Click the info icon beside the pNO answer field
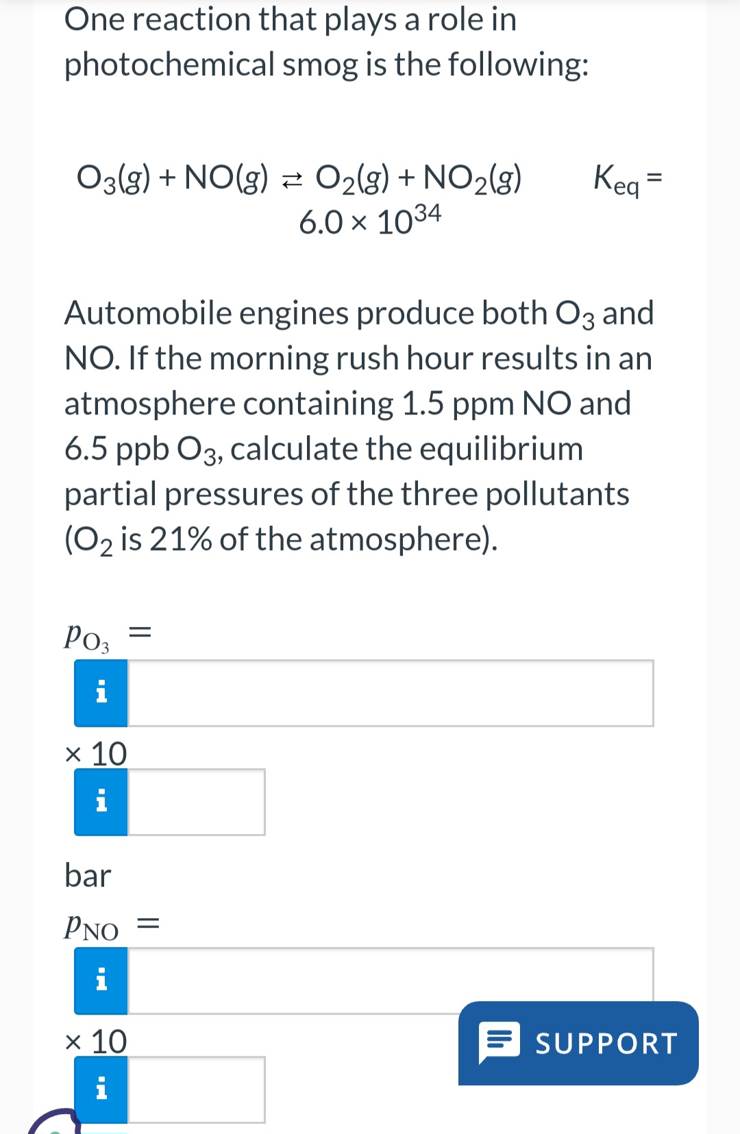Screen dimensions: 740x1134 click(100, 982)
